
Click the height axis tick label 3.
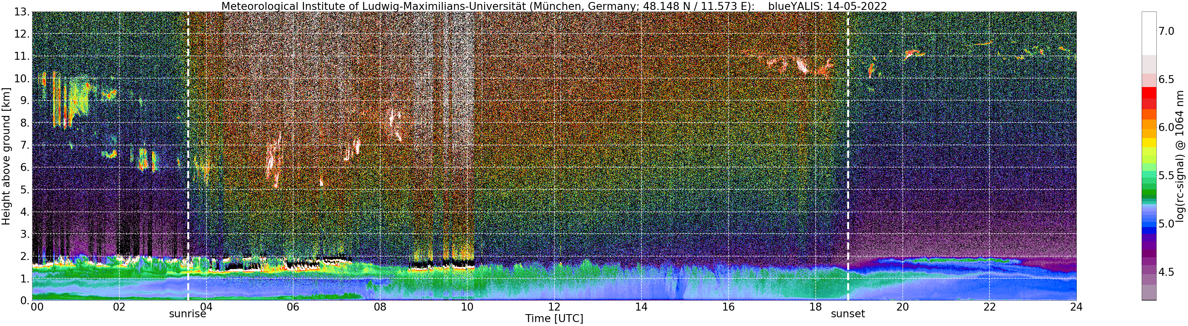click(x=25, y=234)
